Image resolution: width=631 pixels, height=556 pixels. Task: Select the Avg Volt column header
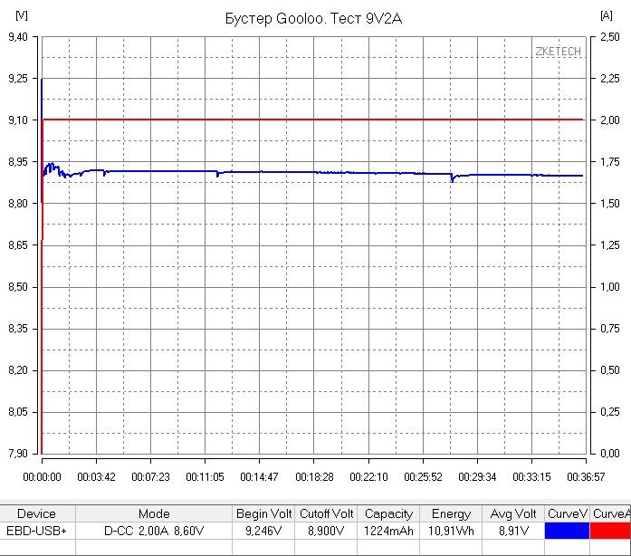(513, 513)
